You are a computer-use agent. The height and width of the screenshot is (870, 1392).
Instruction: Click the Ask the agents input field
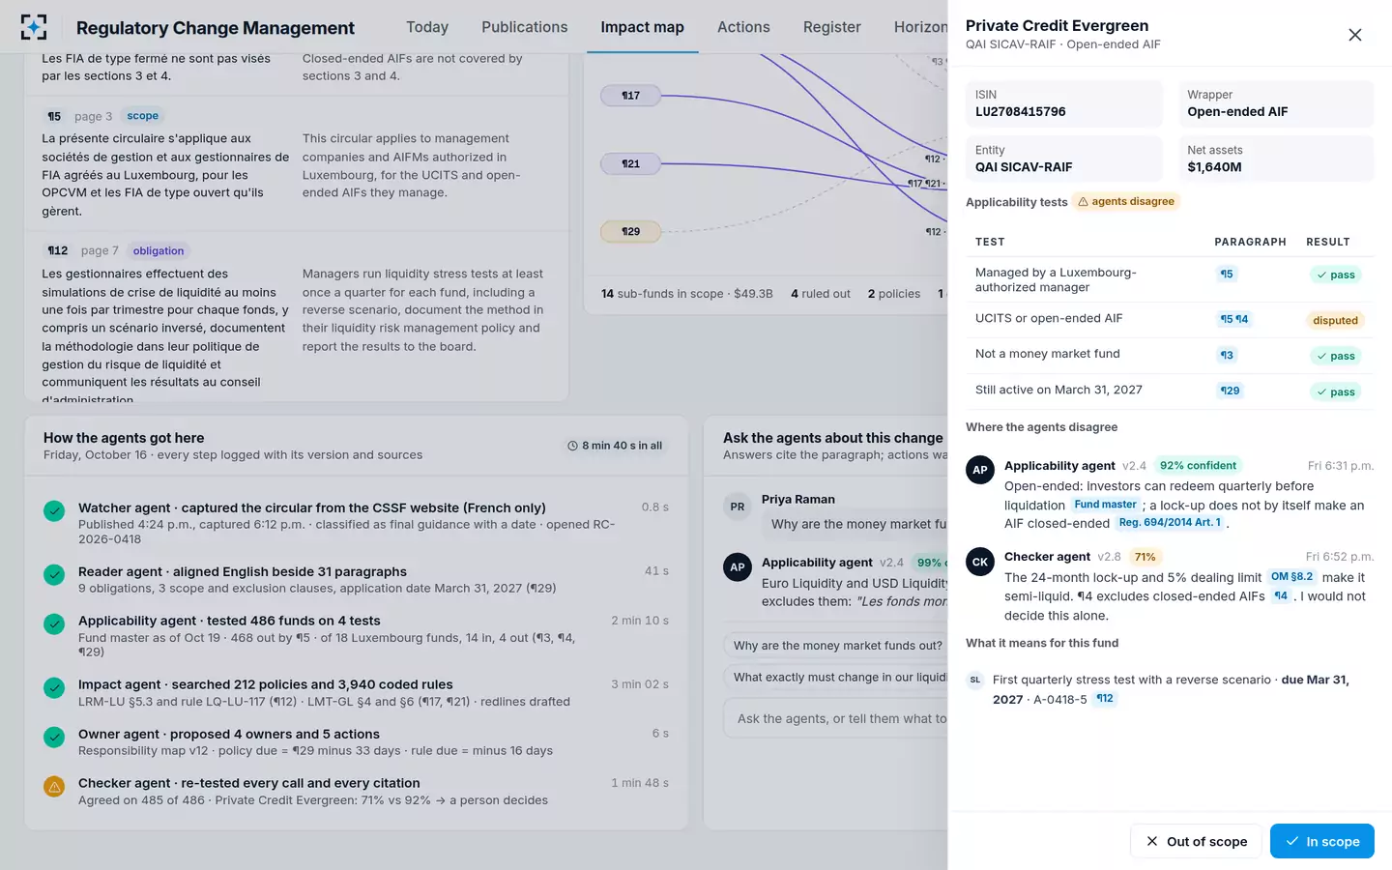point(836,718)
